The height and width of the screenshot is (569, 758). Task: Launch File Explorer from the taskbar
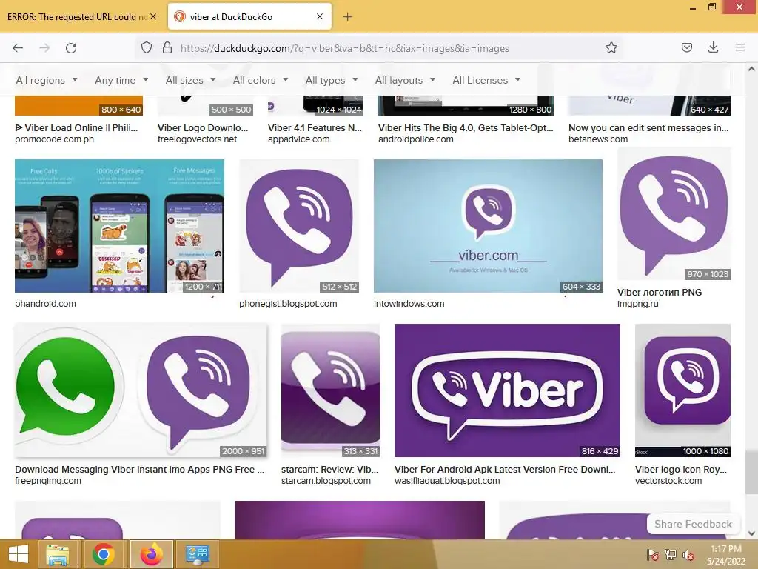[x=57, y=554]
